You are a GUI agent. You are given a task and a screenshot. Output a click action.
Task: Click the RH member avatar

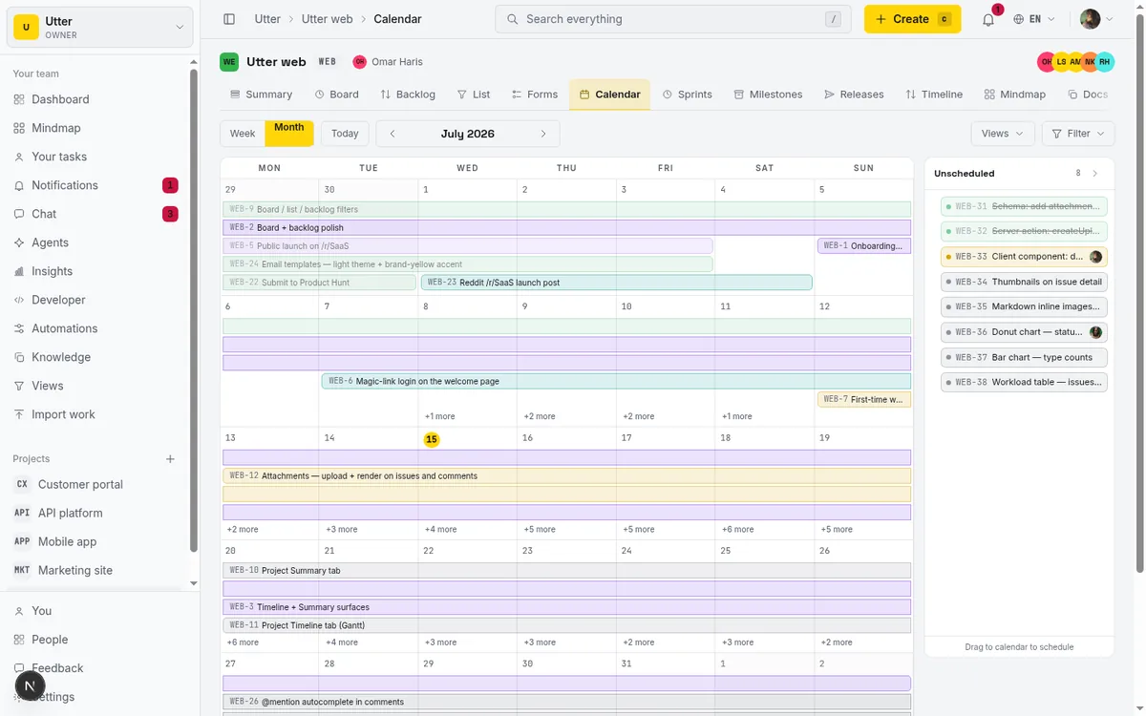[1105, 62]
